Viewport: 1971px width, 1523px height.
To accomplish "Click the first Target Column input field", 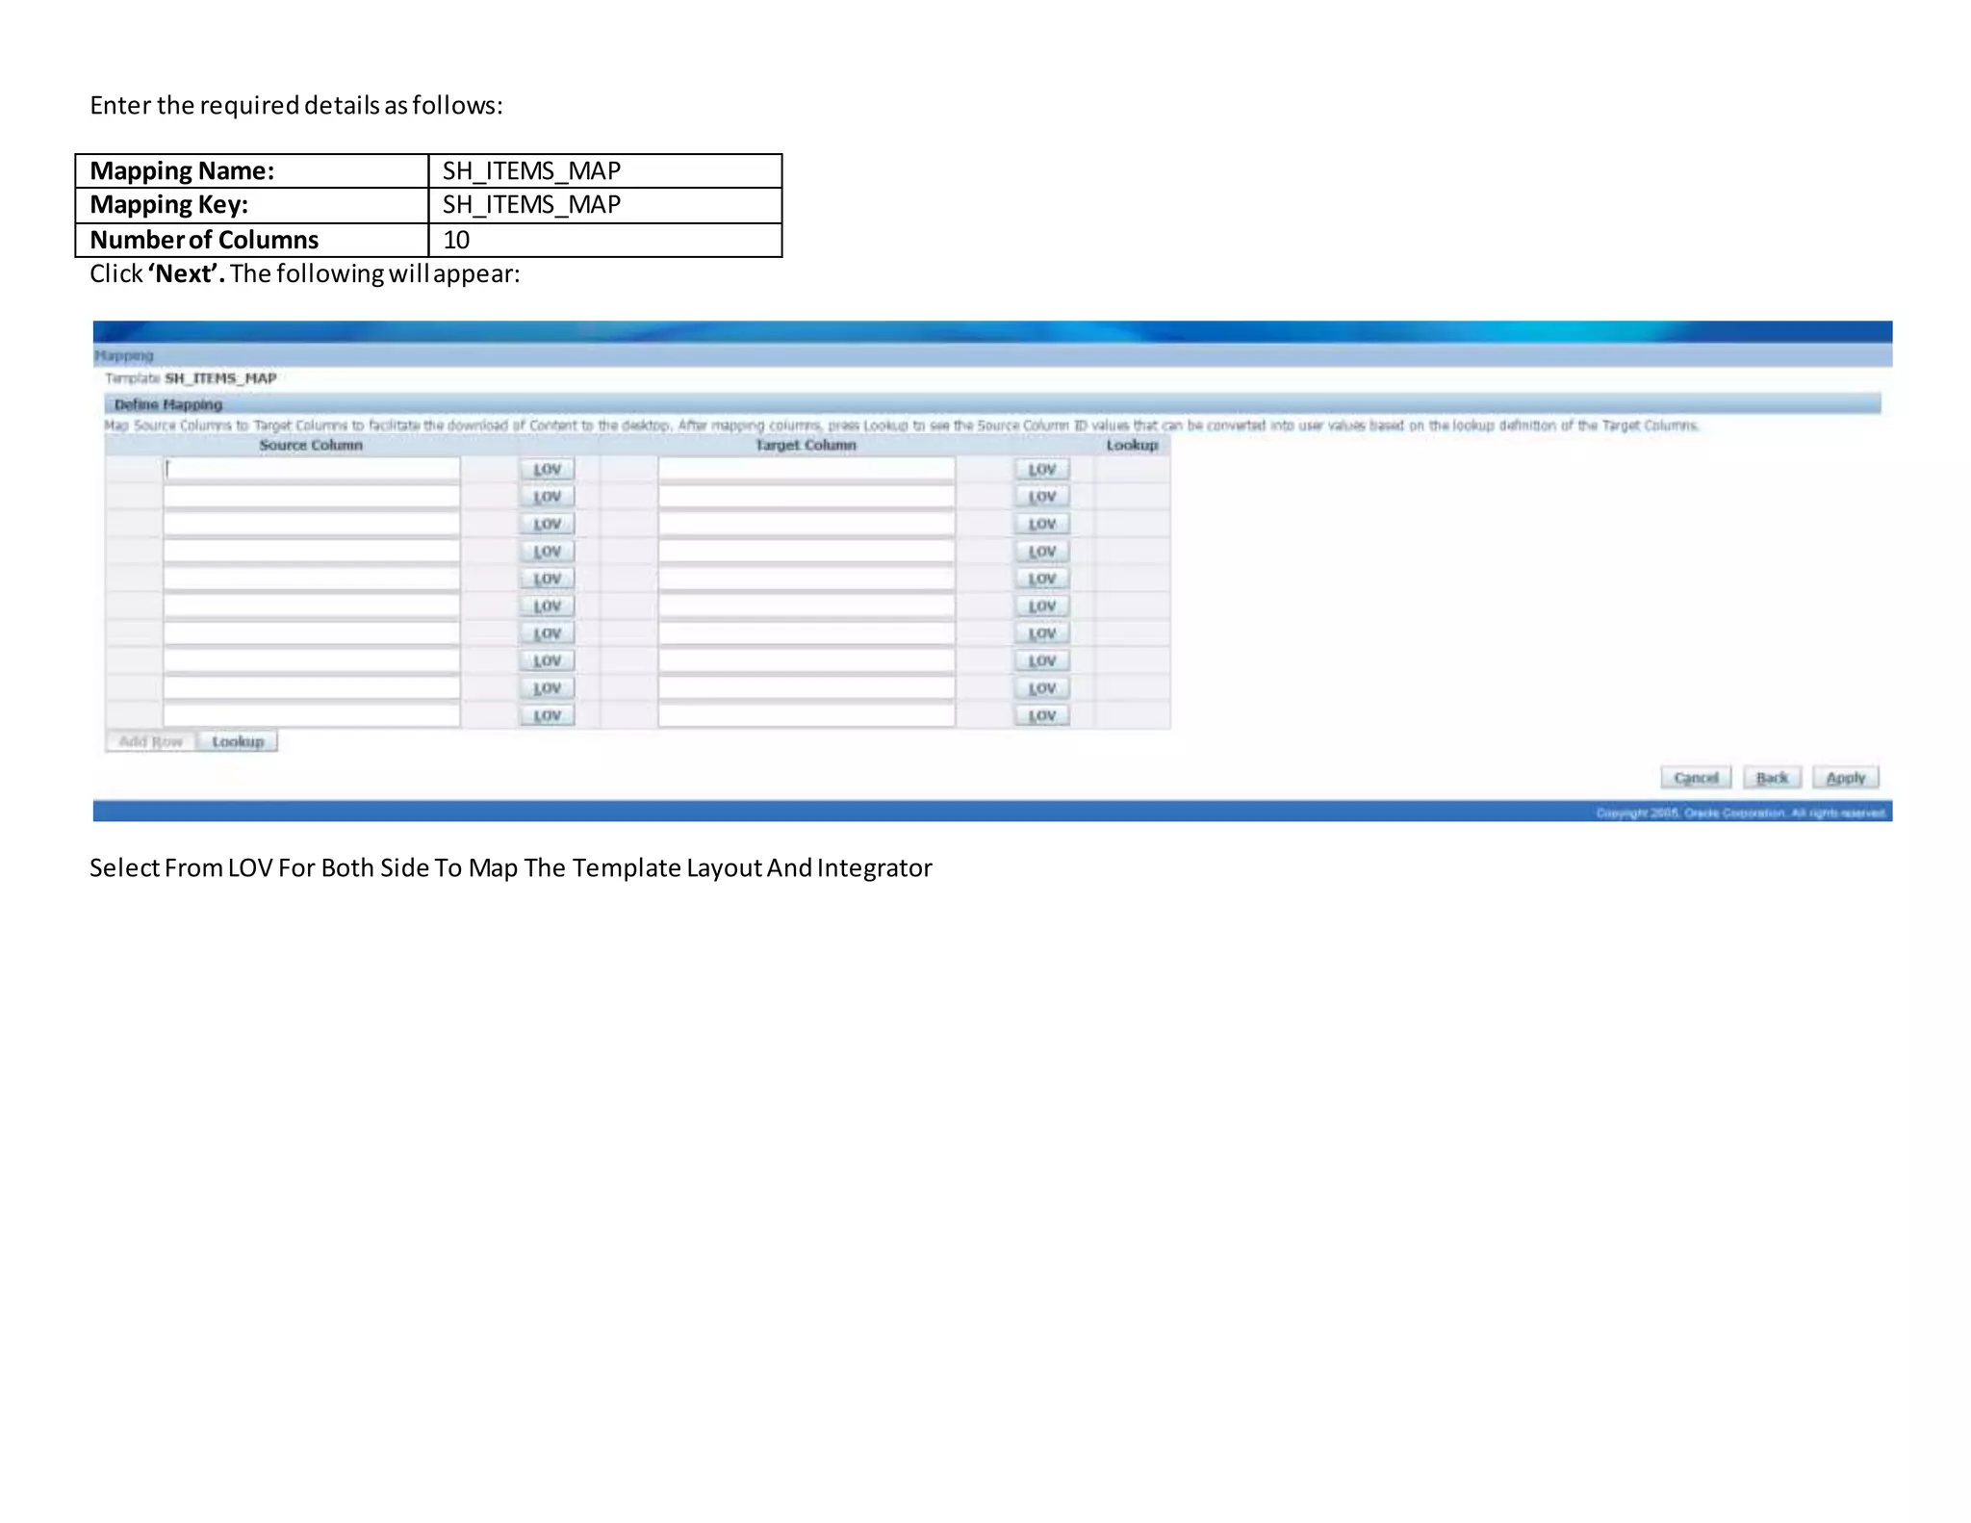I will pyautogui.click(x=806, y=469).
